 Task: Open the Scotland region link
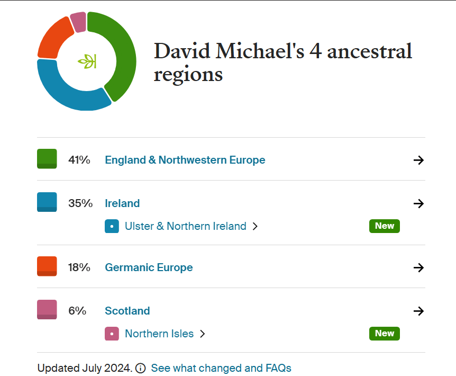(x=127, y=311)
